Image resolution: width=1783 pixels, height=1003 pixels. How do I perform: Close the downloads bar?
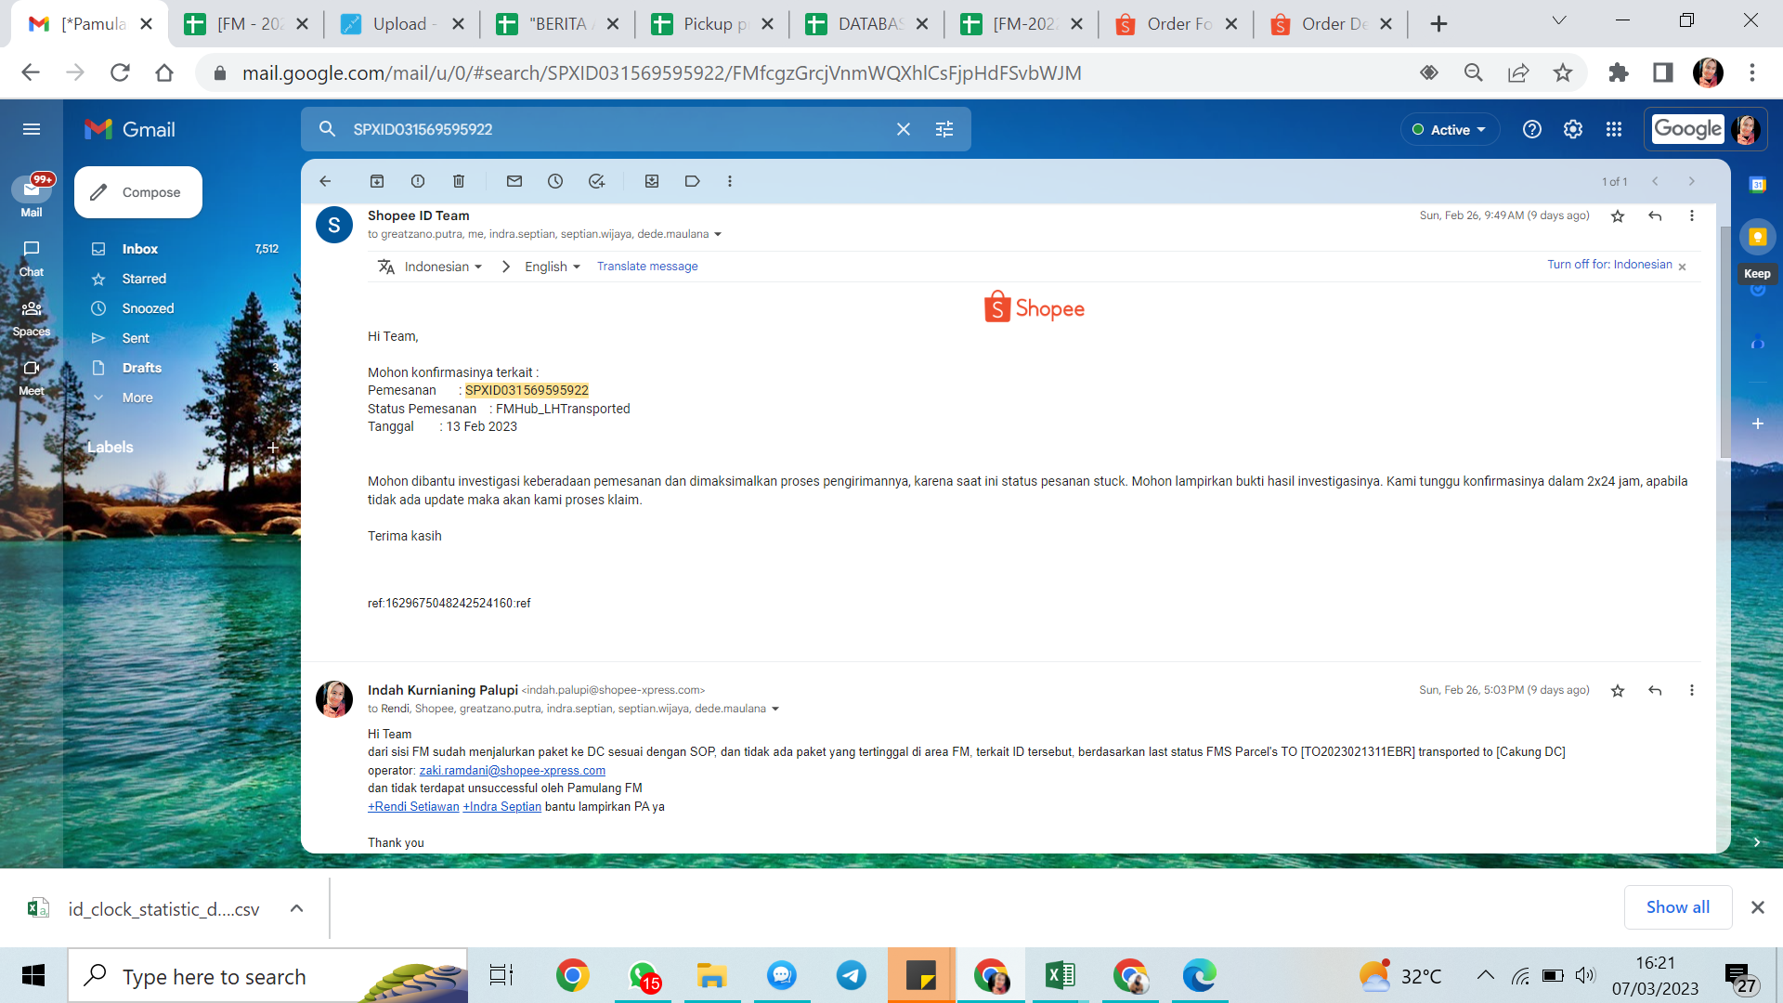1757,907
